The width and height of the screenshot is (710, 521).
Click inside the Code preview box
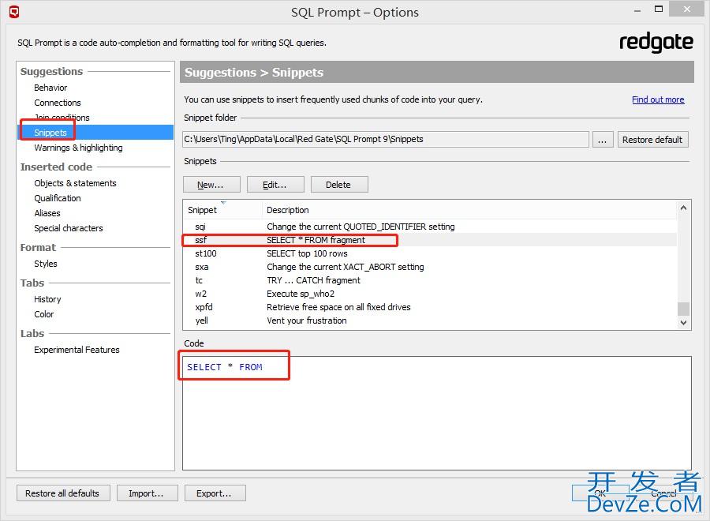pos(436,413)
